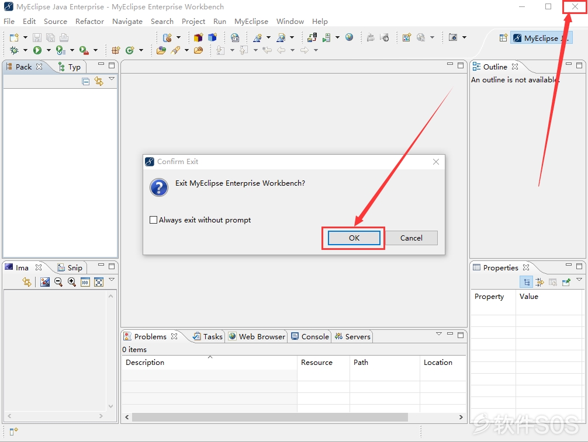Screen dimensions: 588x442
Task: Open the Image panel view menu triangle
Action: click(x=112, y=280)
